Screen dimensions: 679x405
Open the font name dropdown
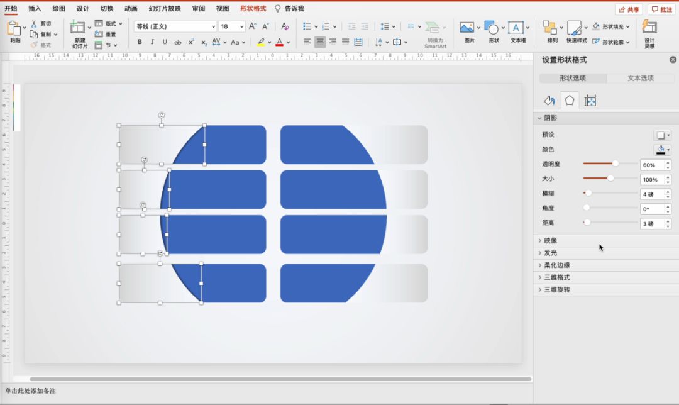coord(214,26)
